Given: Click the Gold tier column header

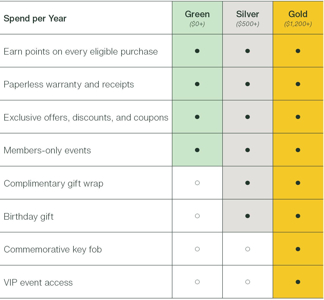Looking at the screenshot, I should click(298, 18).
